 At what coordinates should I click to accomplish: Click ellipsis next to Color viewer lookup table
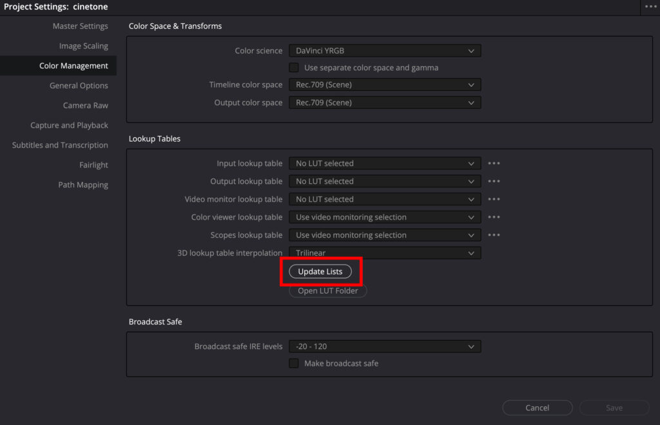(494, 218)
